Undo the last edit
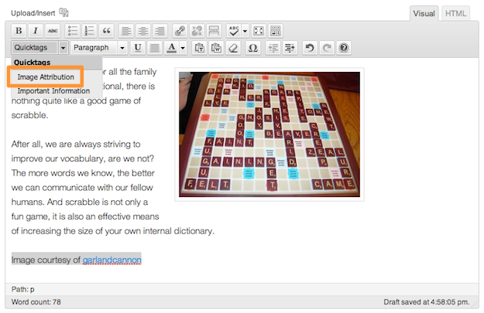 (309, 48)
